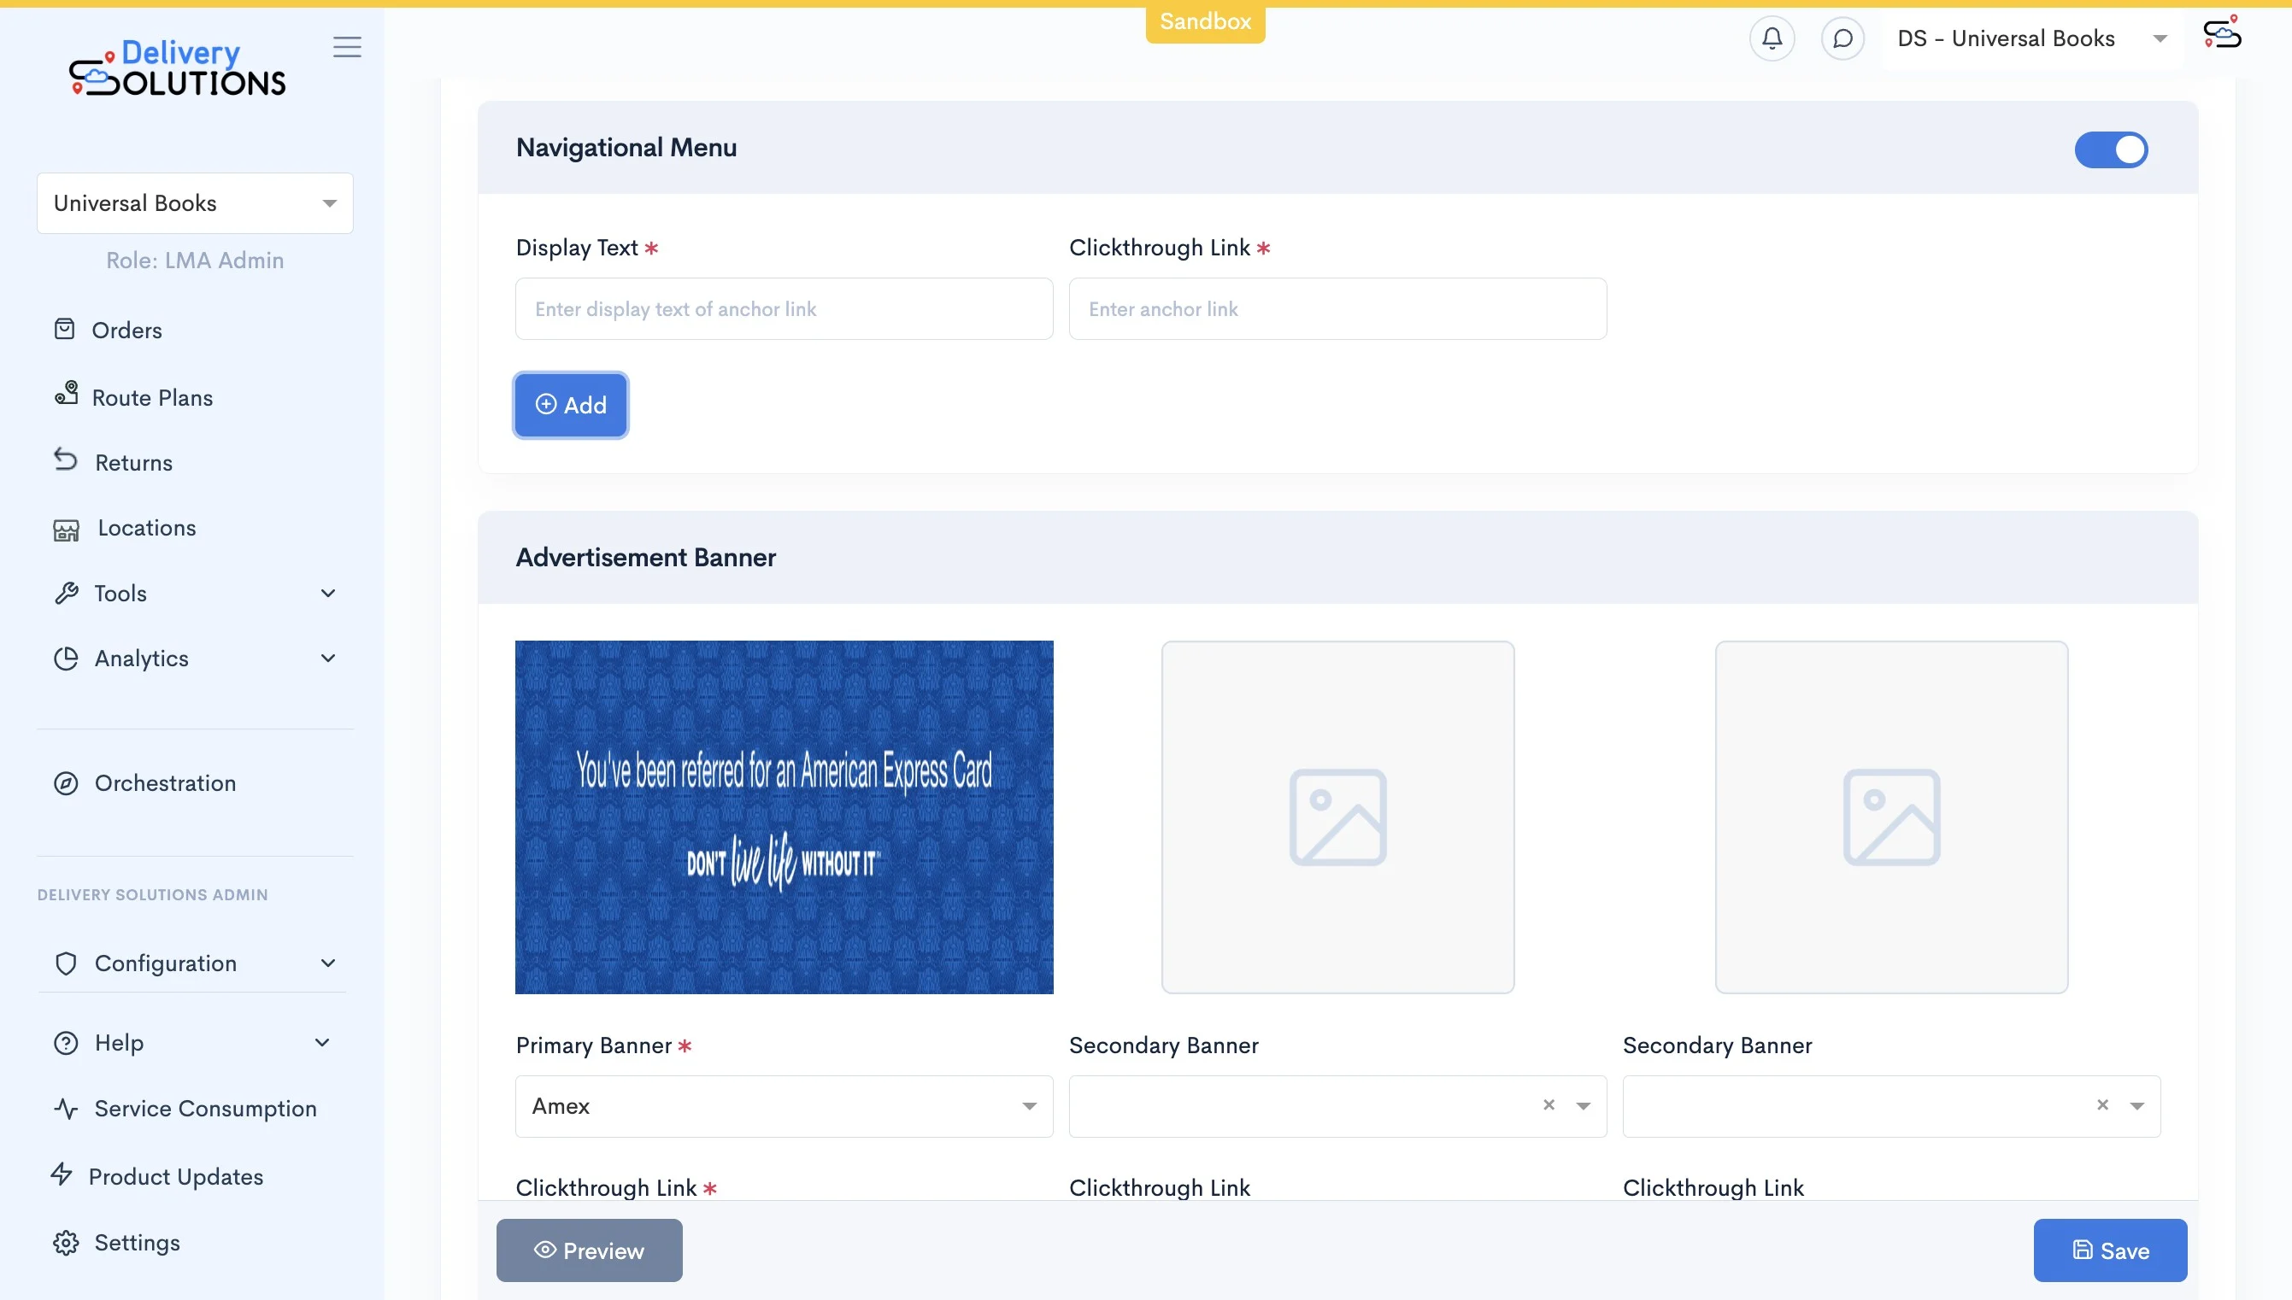Click the Tools wrench icon
This screenshot has height=1300, width=2292.
(x=66, y=593)
